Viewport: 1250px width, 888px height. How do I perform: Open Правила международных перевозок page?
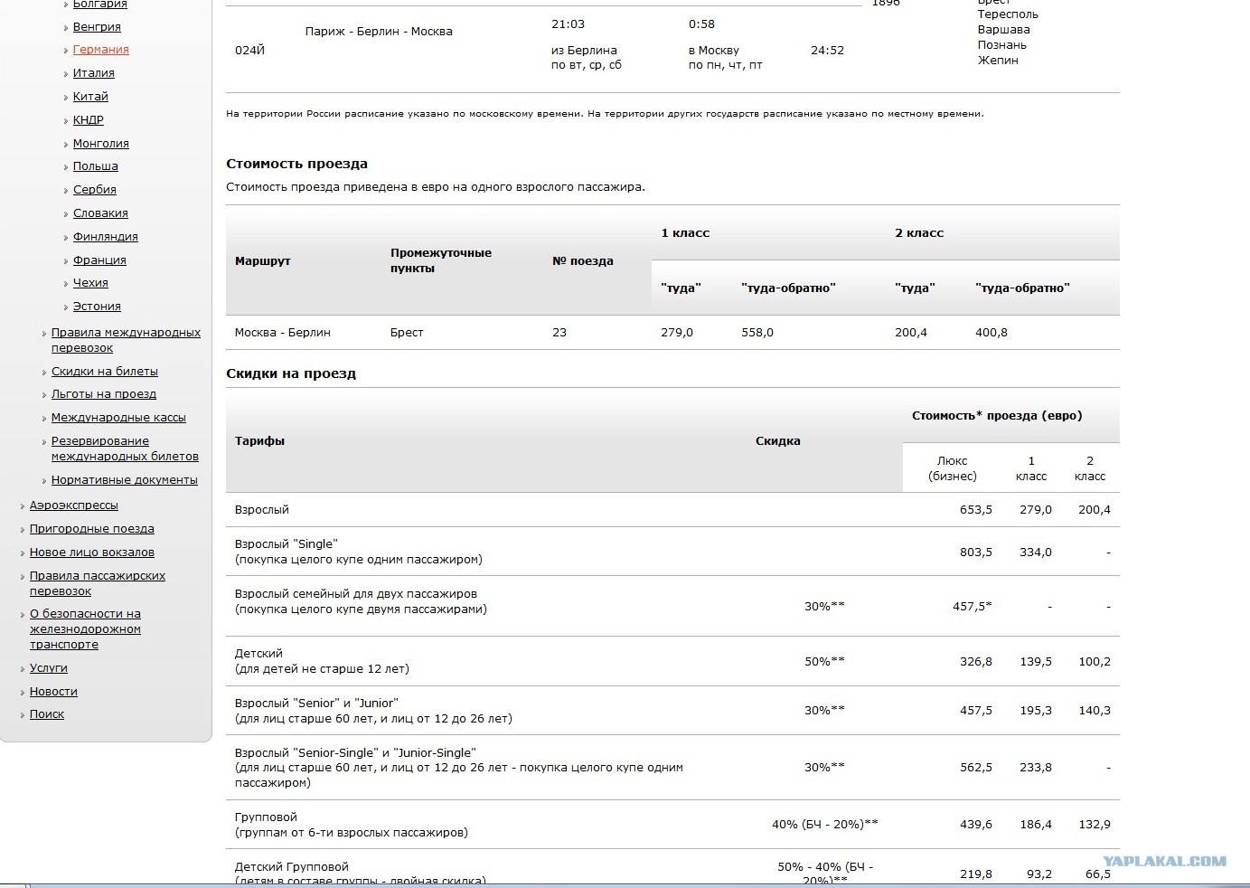click(126, 340)
